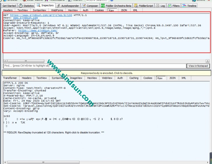Click the Filters checkmark icon
212x164 pixels.
(x=169, y=6)
